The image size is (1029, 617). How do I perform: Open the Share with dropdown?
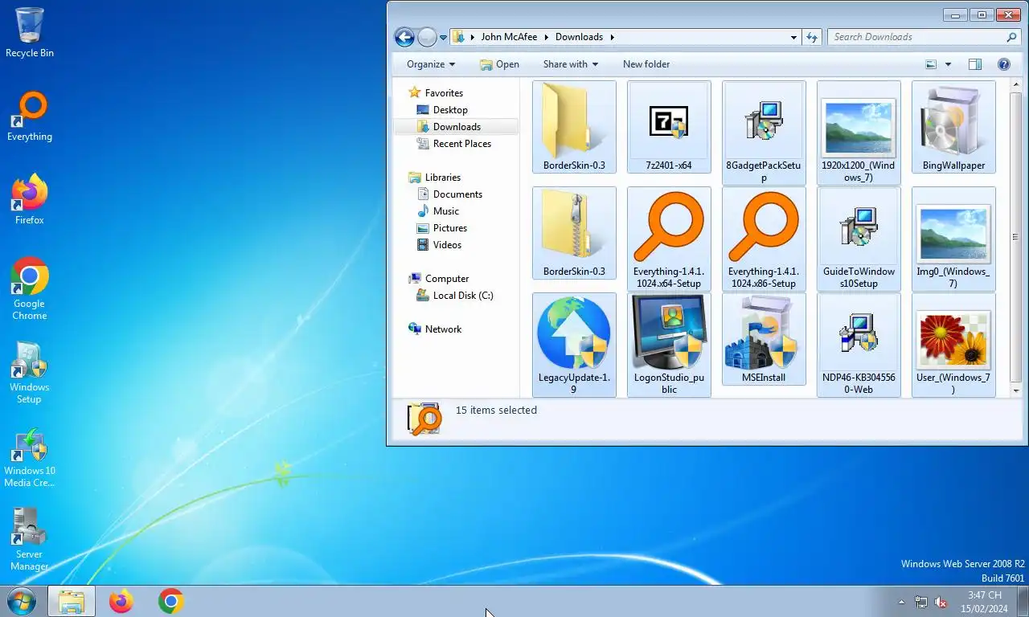(571, 64)
